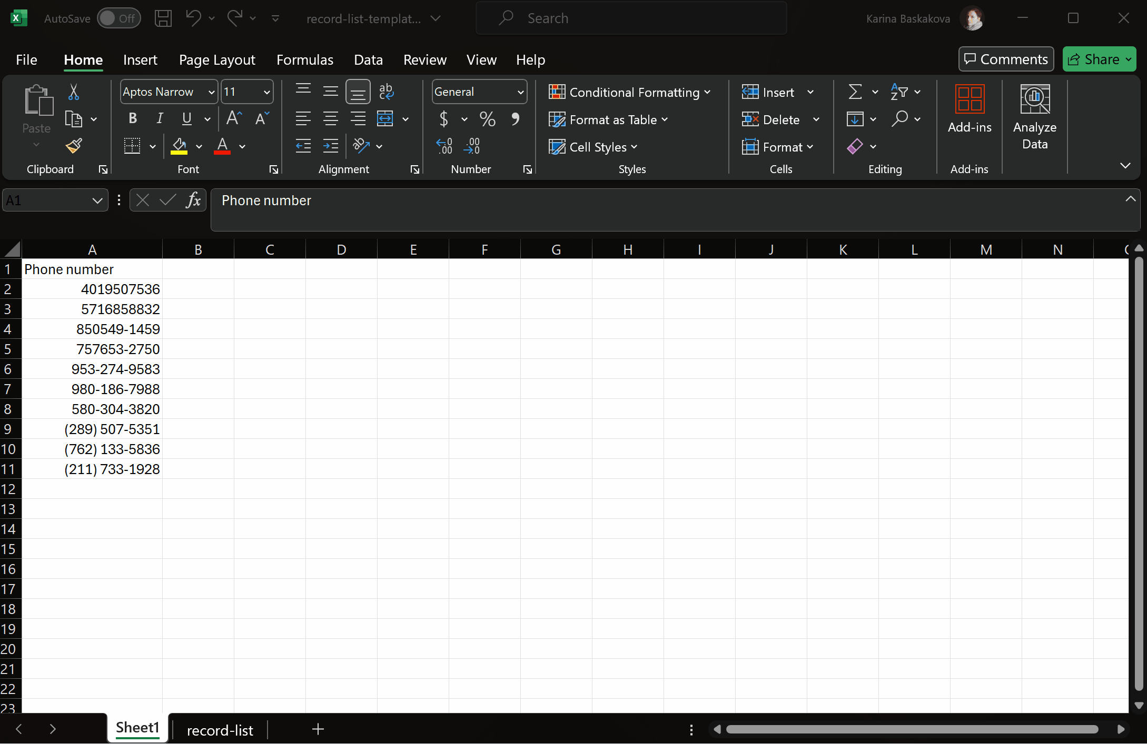Click the Cut scissors icon
This screenshot has height=744, width=1147.
(74, 92)
